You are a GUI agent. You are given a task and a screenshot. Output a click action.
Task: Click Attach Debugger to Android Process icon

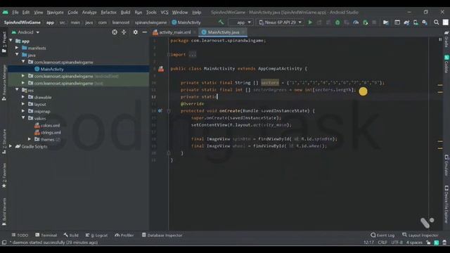(366, 22)
